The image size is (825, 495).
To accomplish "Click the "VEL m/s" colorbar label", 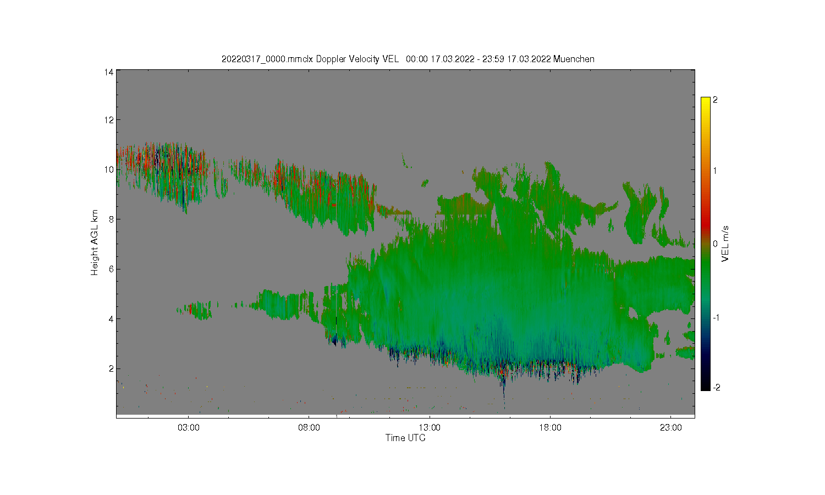I will pos(725,244).
